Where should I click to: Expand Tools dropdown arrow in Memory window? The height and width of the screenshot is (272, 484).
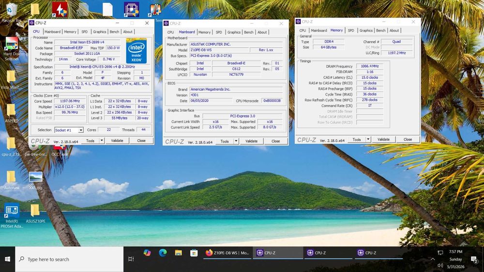pyautogui.click(x=368, y=140)
